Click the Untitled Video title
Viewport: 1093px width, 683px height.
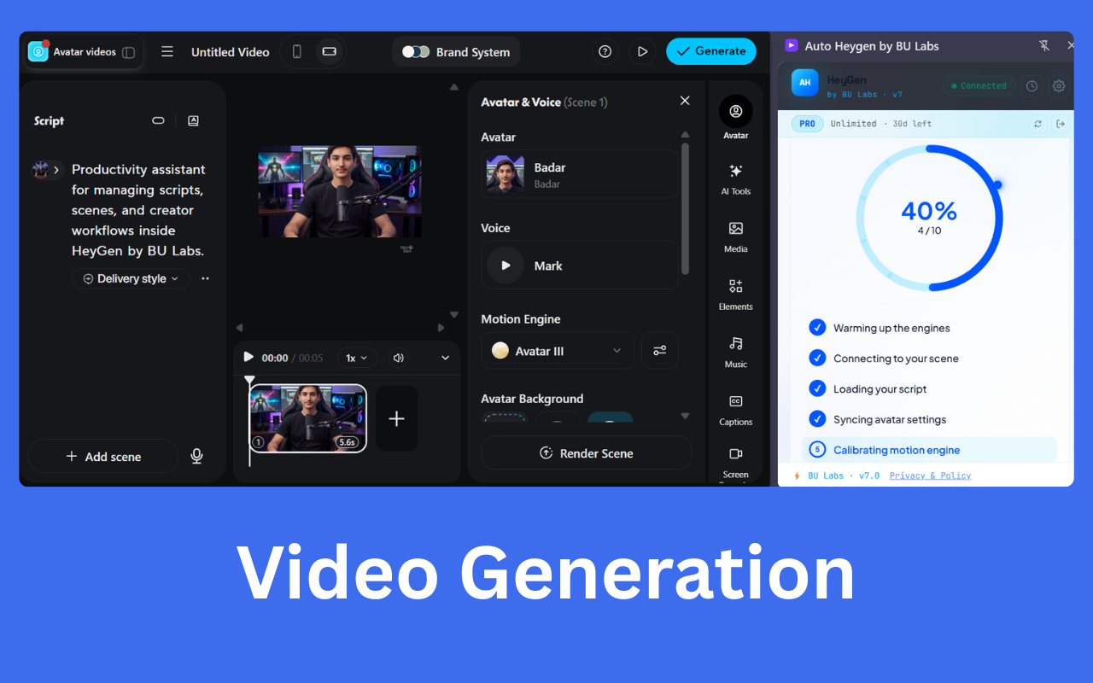point(231,52)
